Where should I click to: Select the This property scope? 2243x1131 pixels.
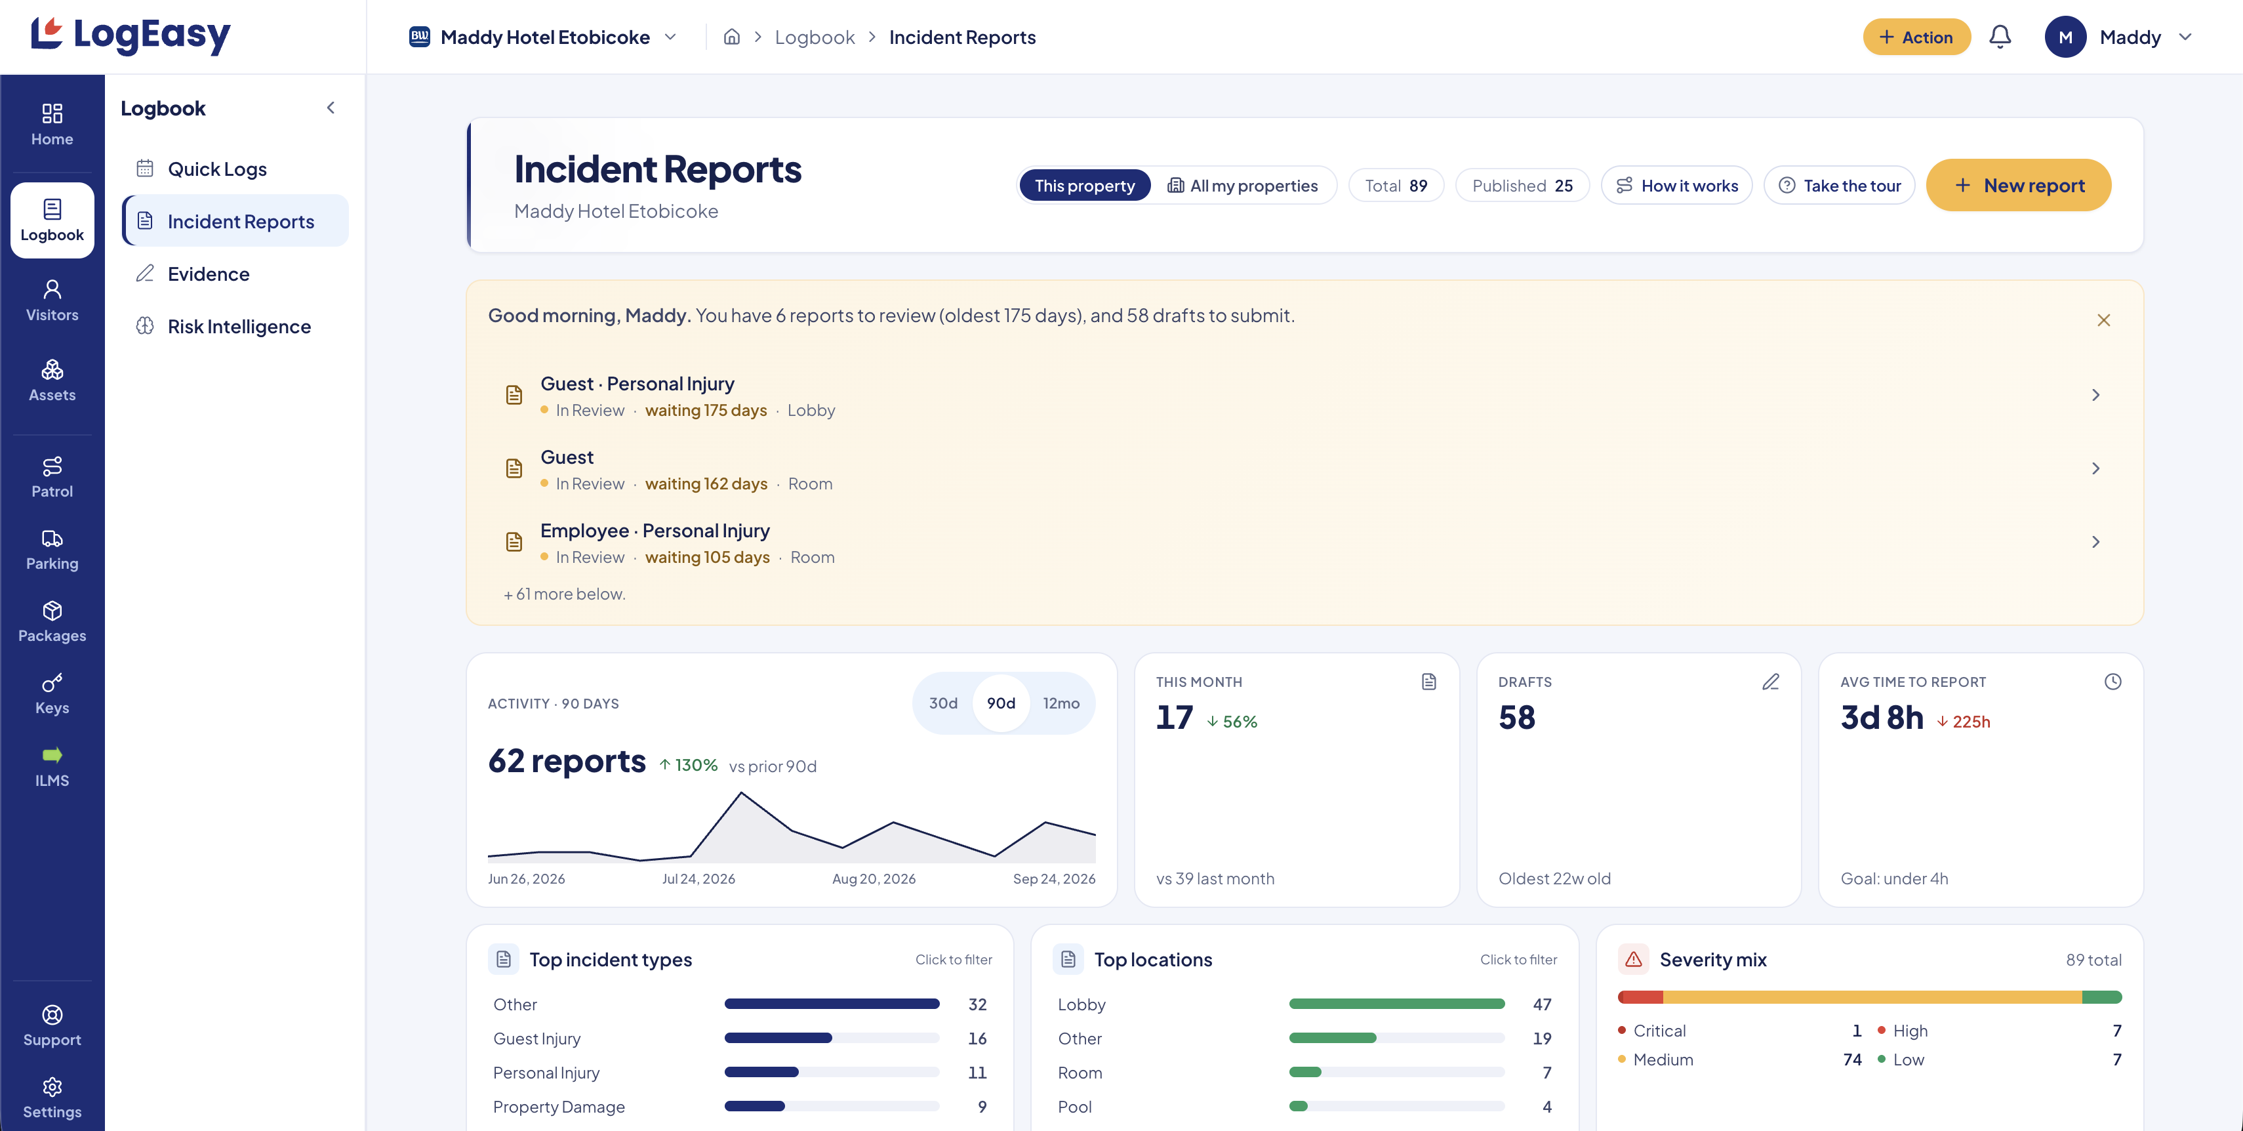(1084, 186)
